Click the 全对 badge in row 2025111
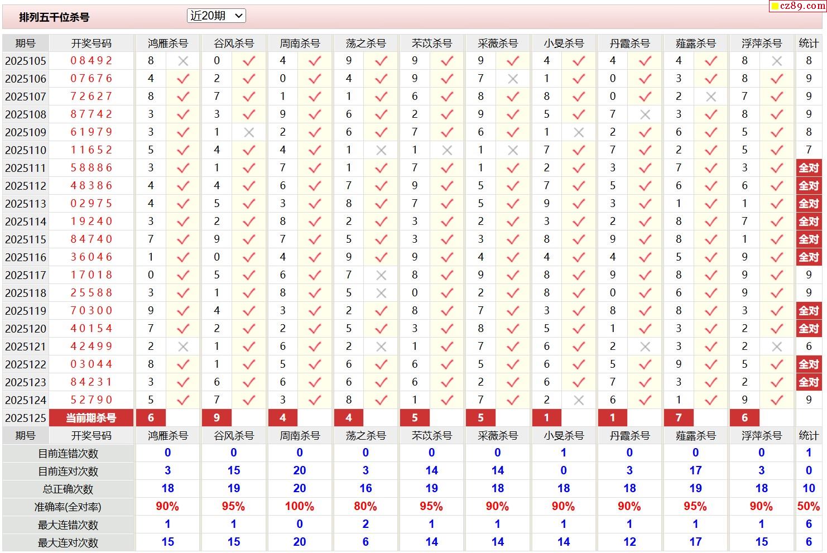The height and width of the screenshot is (553, 827). [809, 168]
